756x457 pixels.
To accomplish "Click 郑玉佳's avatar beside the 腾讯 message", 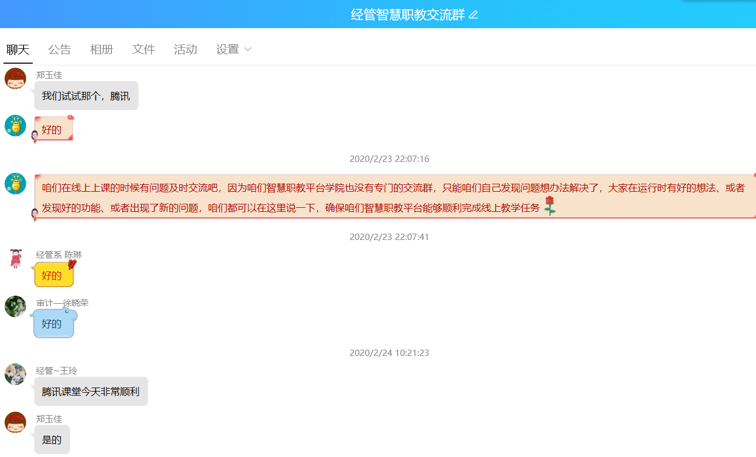I will 16,79.
